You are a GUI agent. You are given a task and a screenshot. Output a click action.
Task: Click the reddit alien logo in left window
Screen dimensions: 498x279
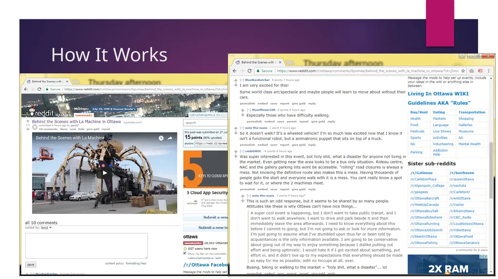pos(32,112)
